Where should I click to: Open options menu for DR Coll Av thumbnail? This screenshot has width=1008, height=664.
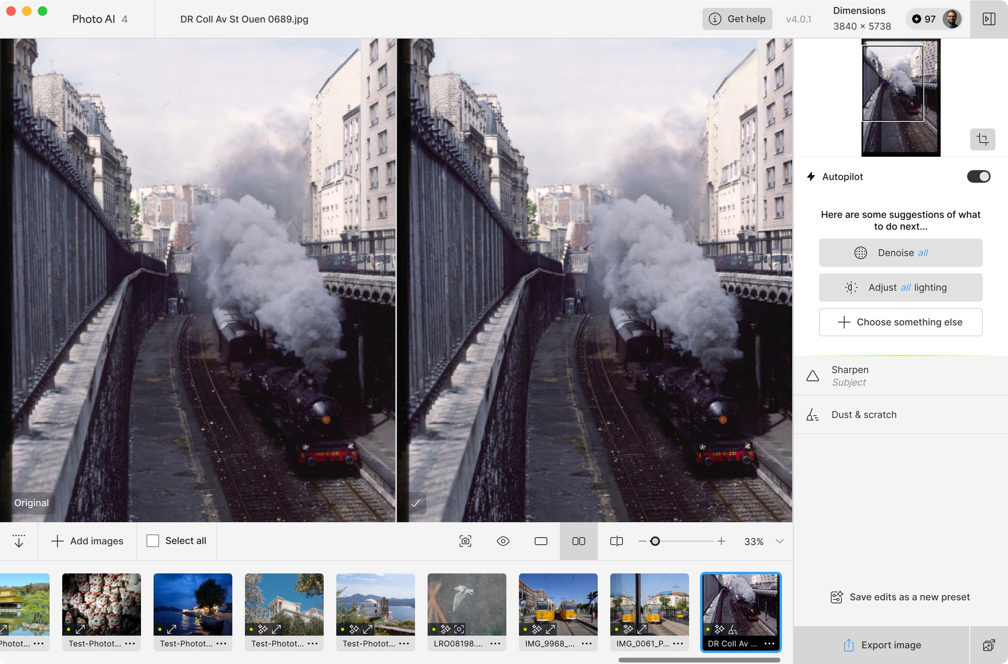coord(769,643)
